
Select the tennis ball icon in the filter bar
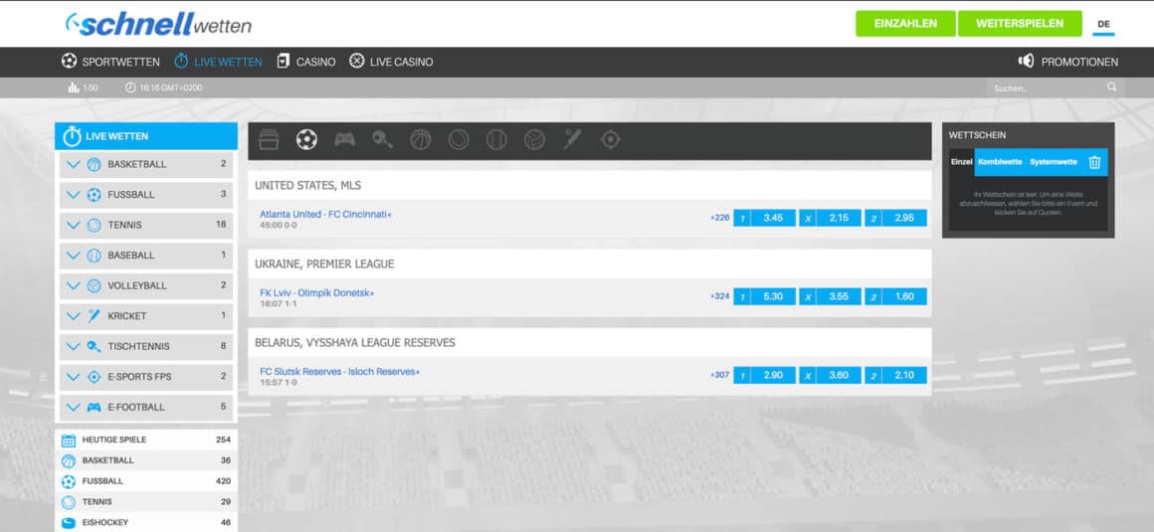tap(459, 139)
